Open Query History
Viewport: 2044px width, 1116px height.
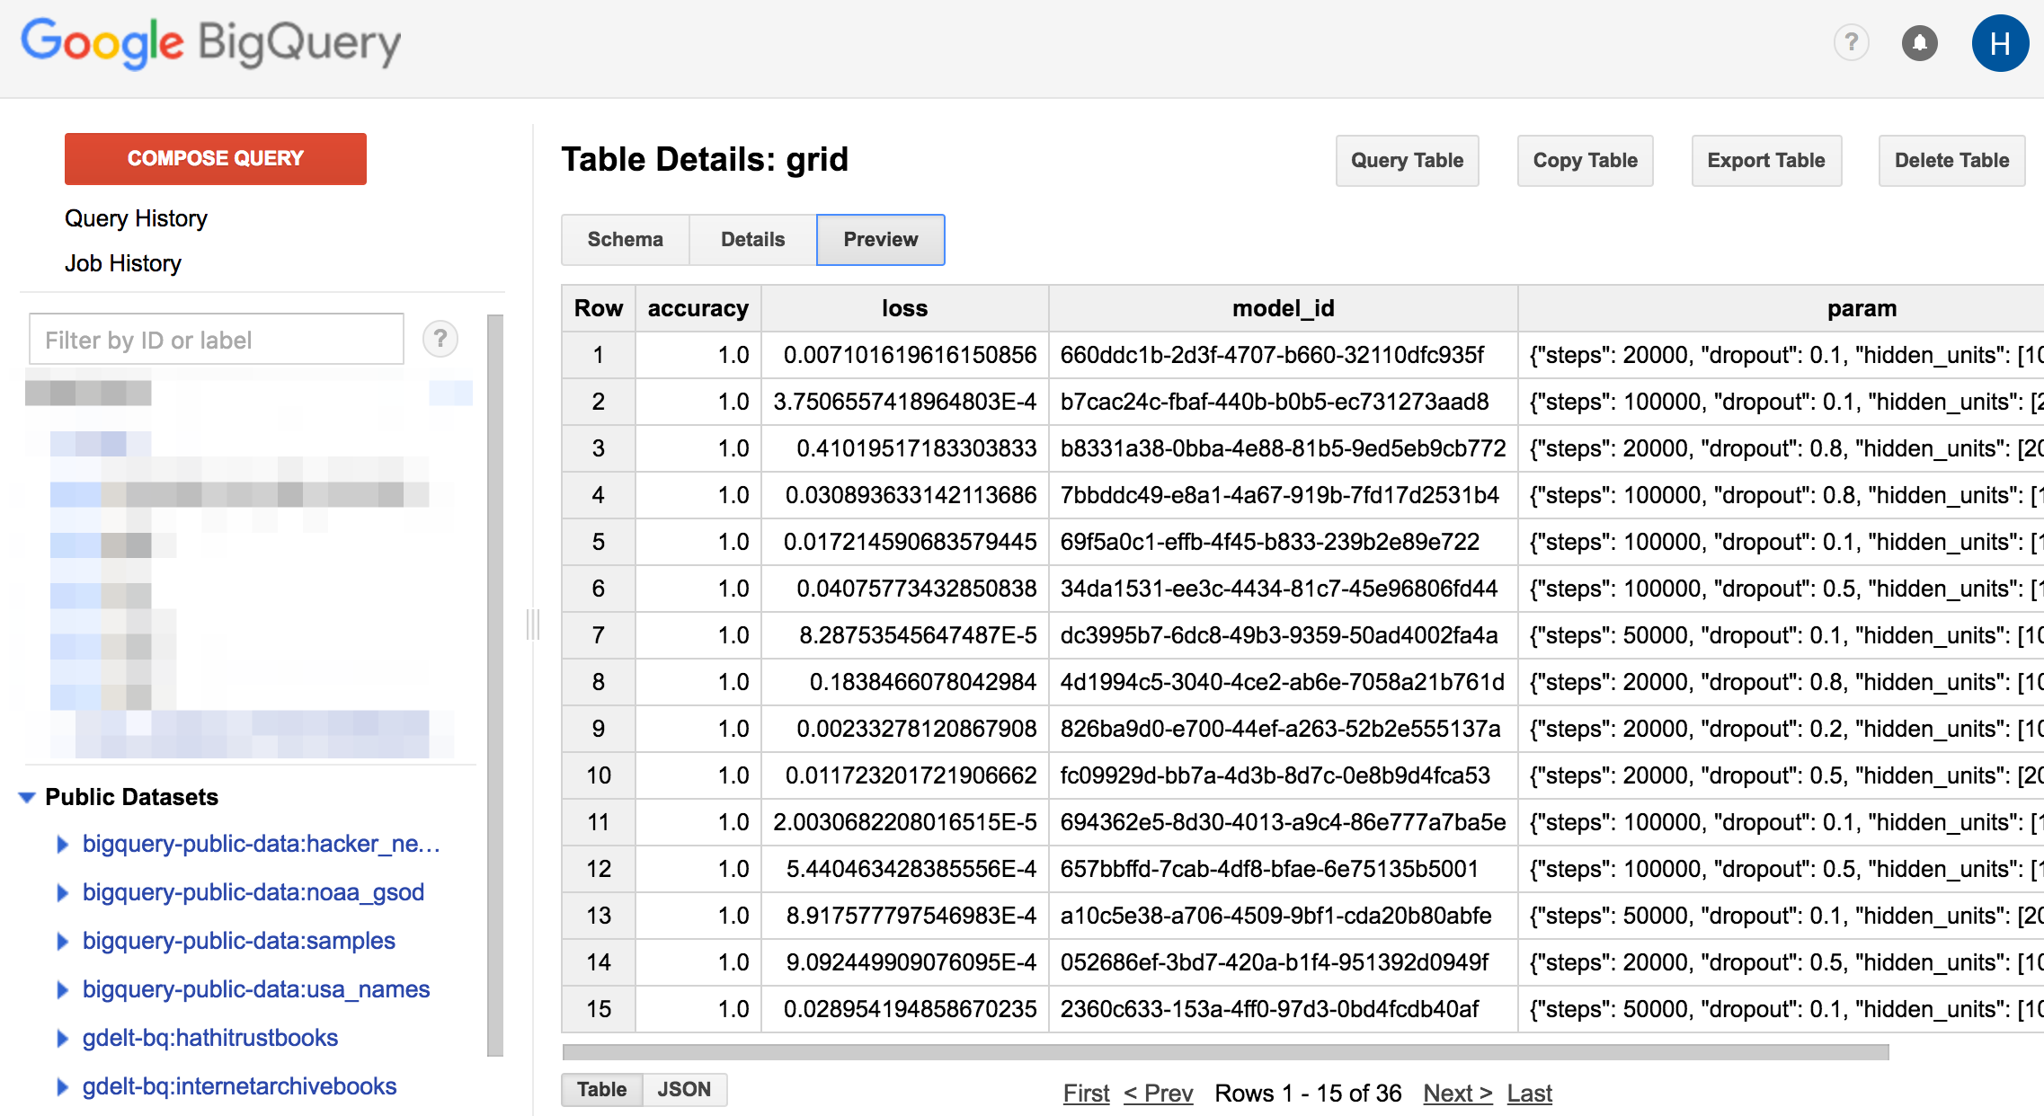pyautogui.click(x=136, y=218)
